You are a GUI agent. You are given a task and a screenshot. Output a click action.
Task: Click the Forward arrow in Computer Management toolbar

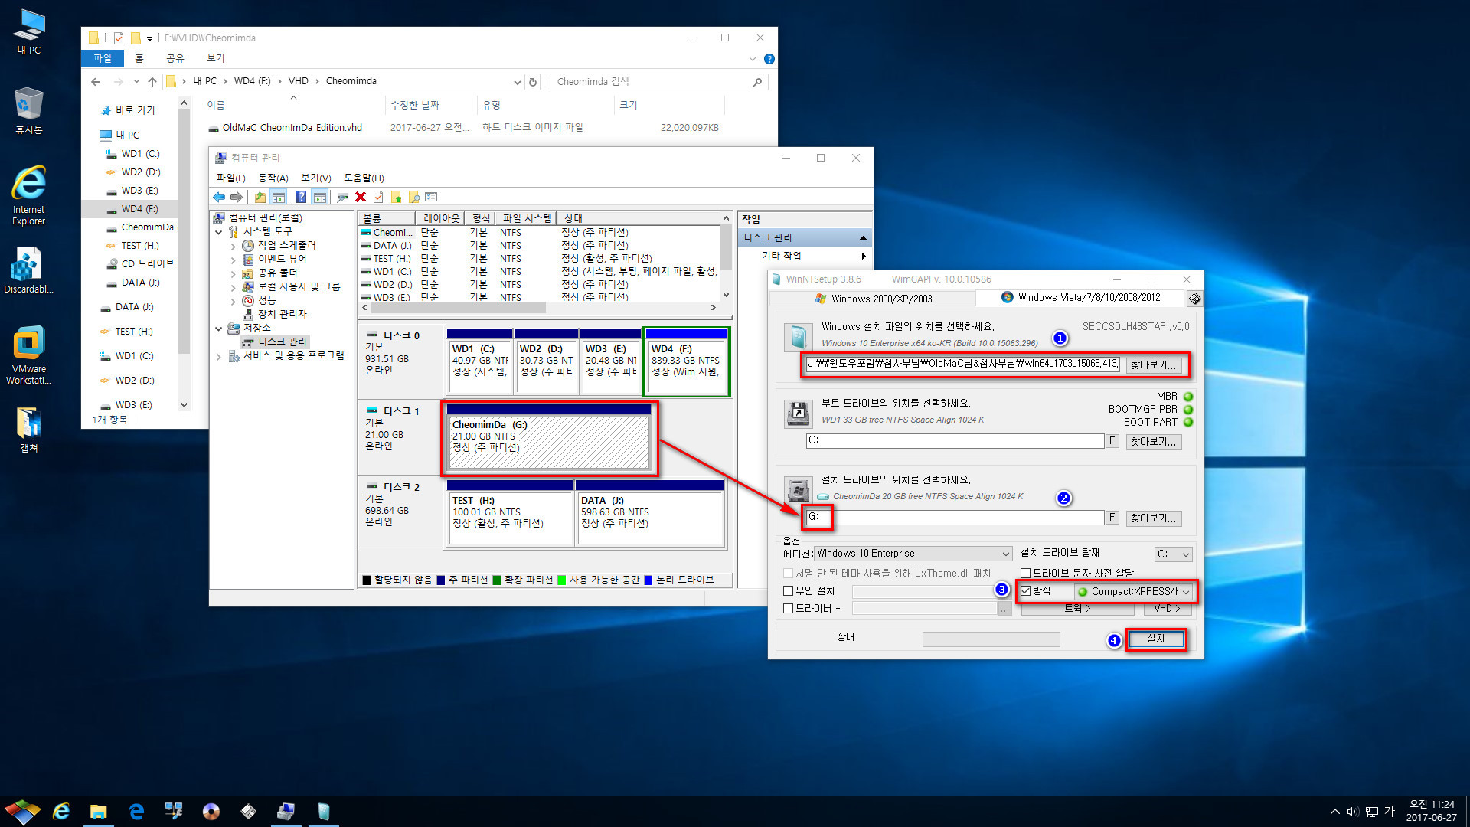[x=237, y=198]
